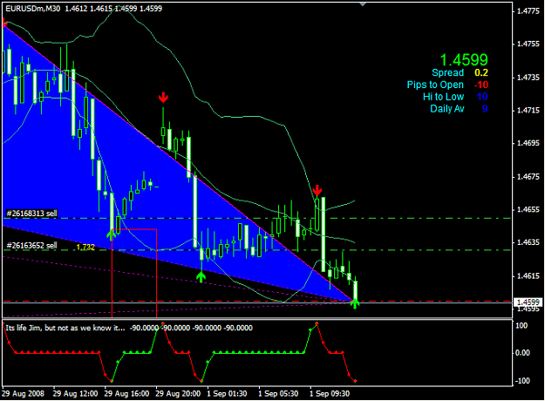Viewport: 545px width, 401px height.
Task: Select the #26163652 sell order label
Action: coord(31,245)
